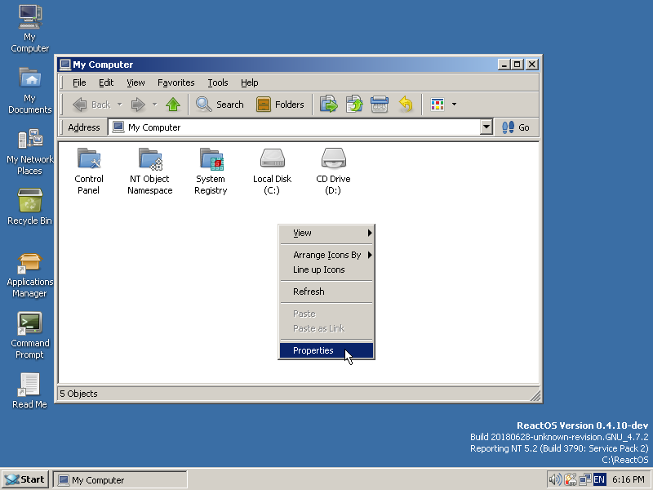Open My Computer desktop icon
This screenshot has width=653, height=490.
click(x=29, y=29)
